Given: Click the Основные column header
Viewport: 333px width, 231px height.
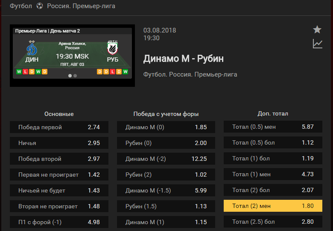Looking at the screenshot, I should click(59, 114).
